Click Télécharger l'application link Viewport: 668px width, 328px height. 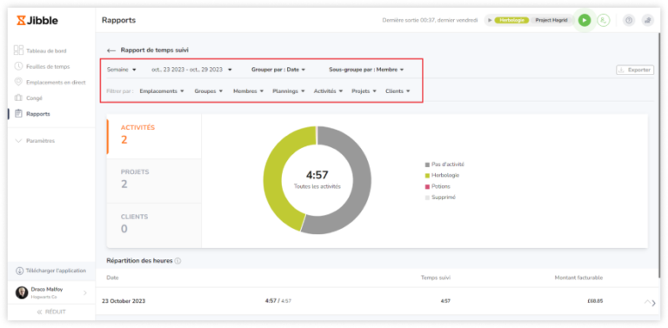(56, 271)
